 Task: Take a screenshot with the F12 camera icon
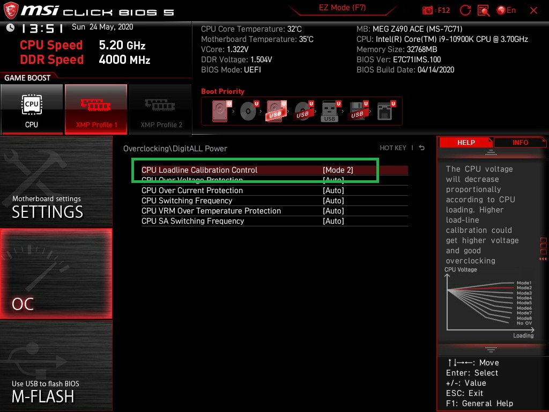point(427,11)
